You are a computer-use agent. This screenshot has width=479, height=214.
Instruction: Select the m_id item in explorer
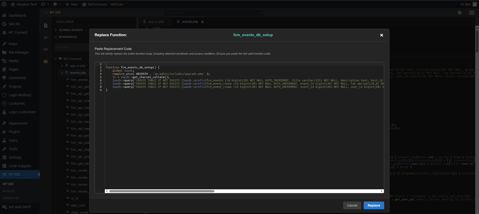point(75,199)
